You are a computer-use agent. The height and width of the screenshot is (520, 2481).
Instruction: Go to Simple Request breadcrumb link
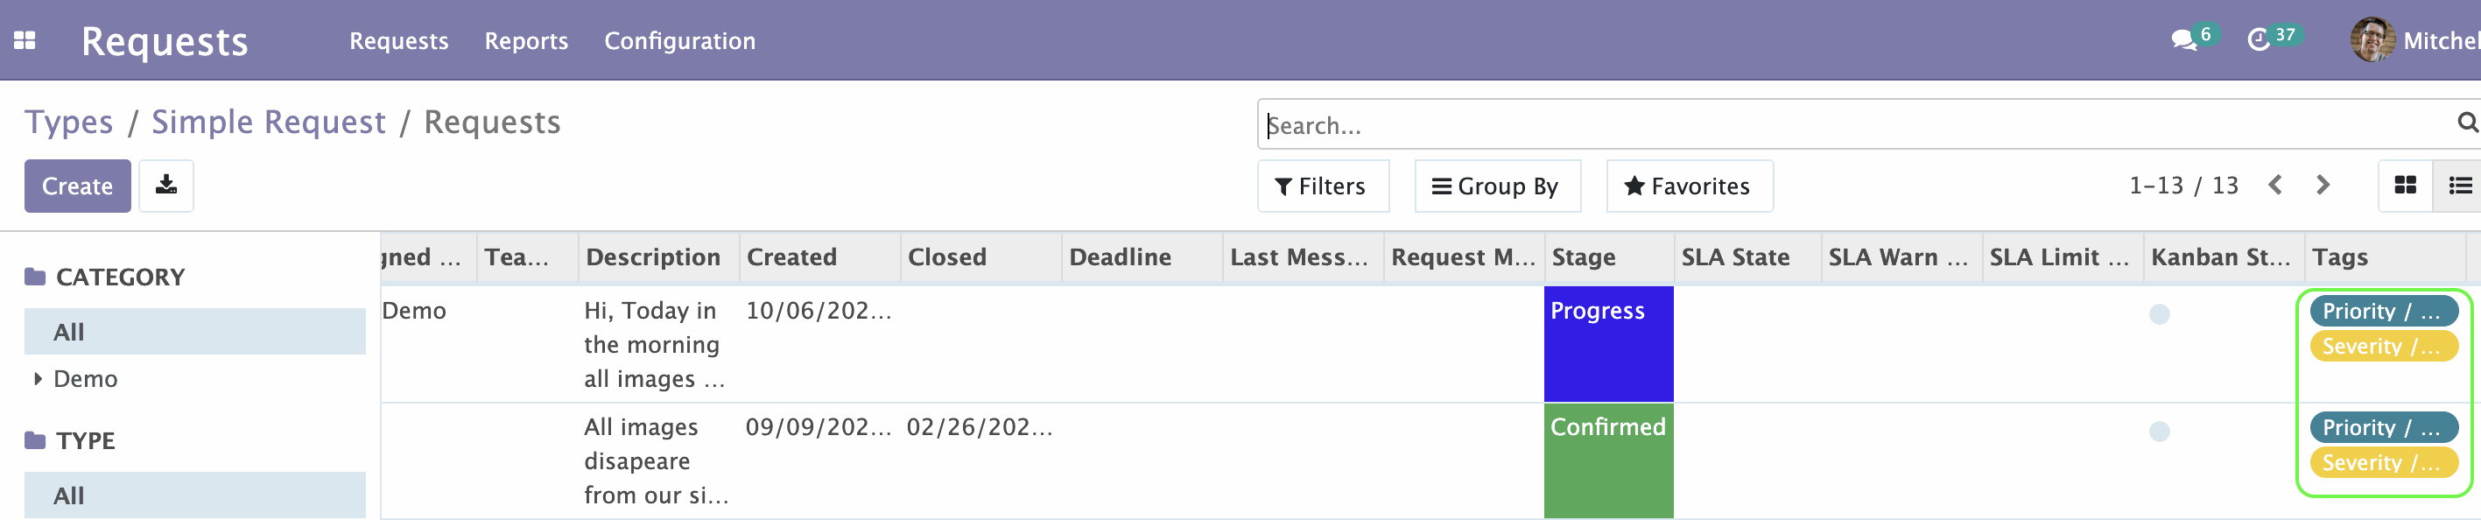coord(268,123)
